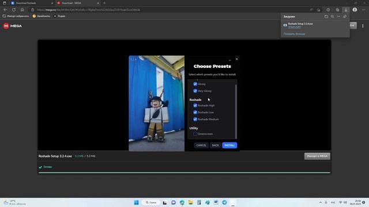Click the download progress bar
The width and height of the screenshot is (369, 207).
184,172
